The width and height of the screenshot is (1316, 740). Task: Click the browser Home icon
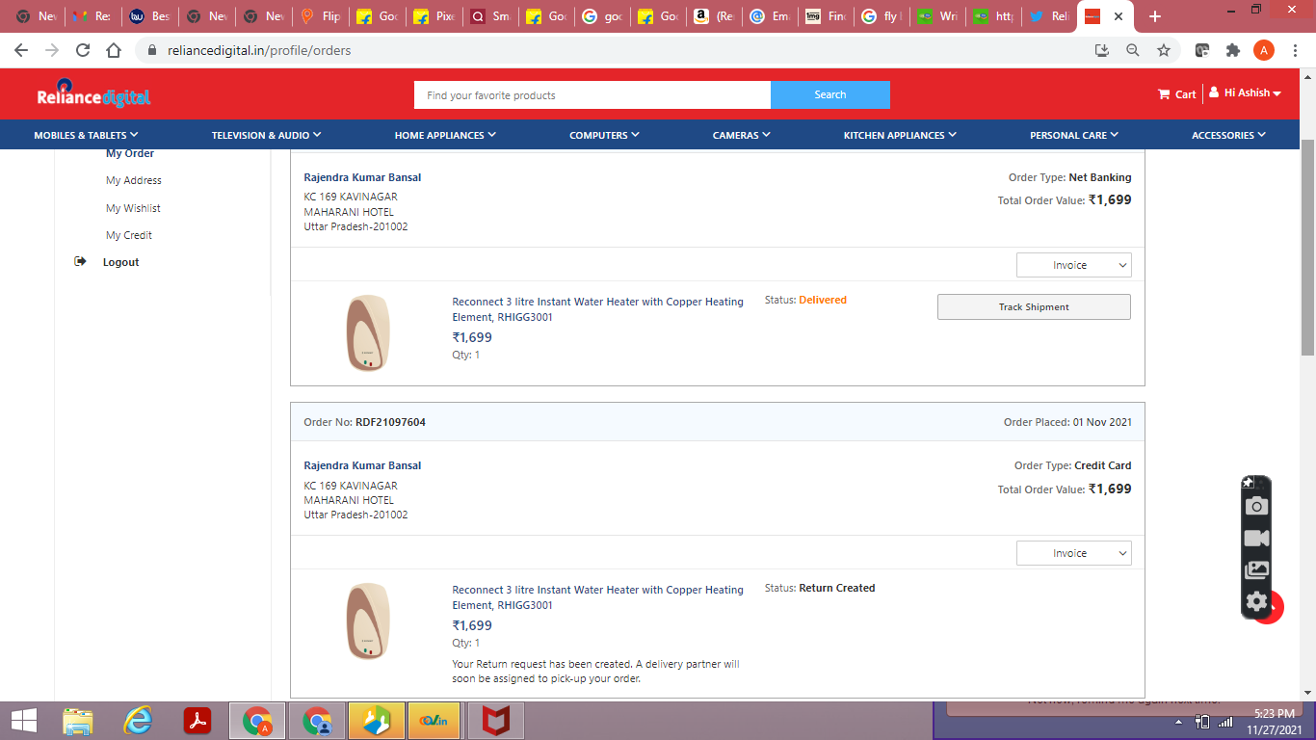click(x=114, y=50)
